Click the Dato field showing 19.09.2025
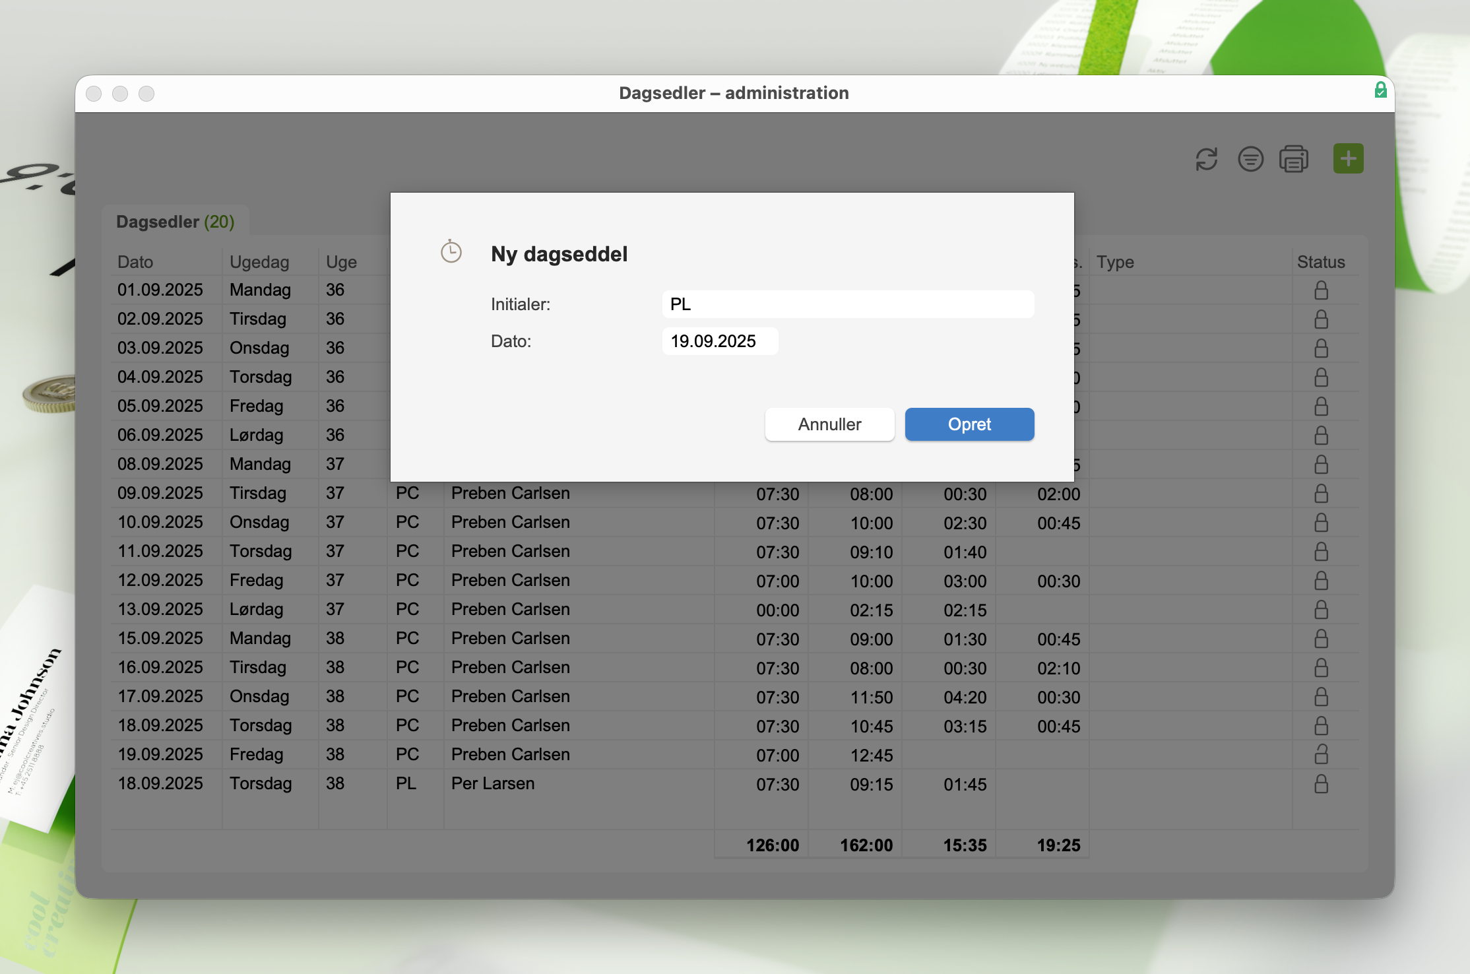The image size is (1470, 974). [720, 341]
